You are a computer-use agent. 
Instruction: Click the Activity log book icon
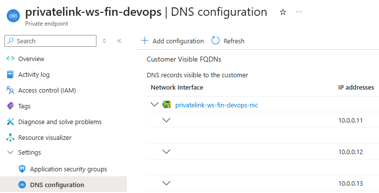10,74
